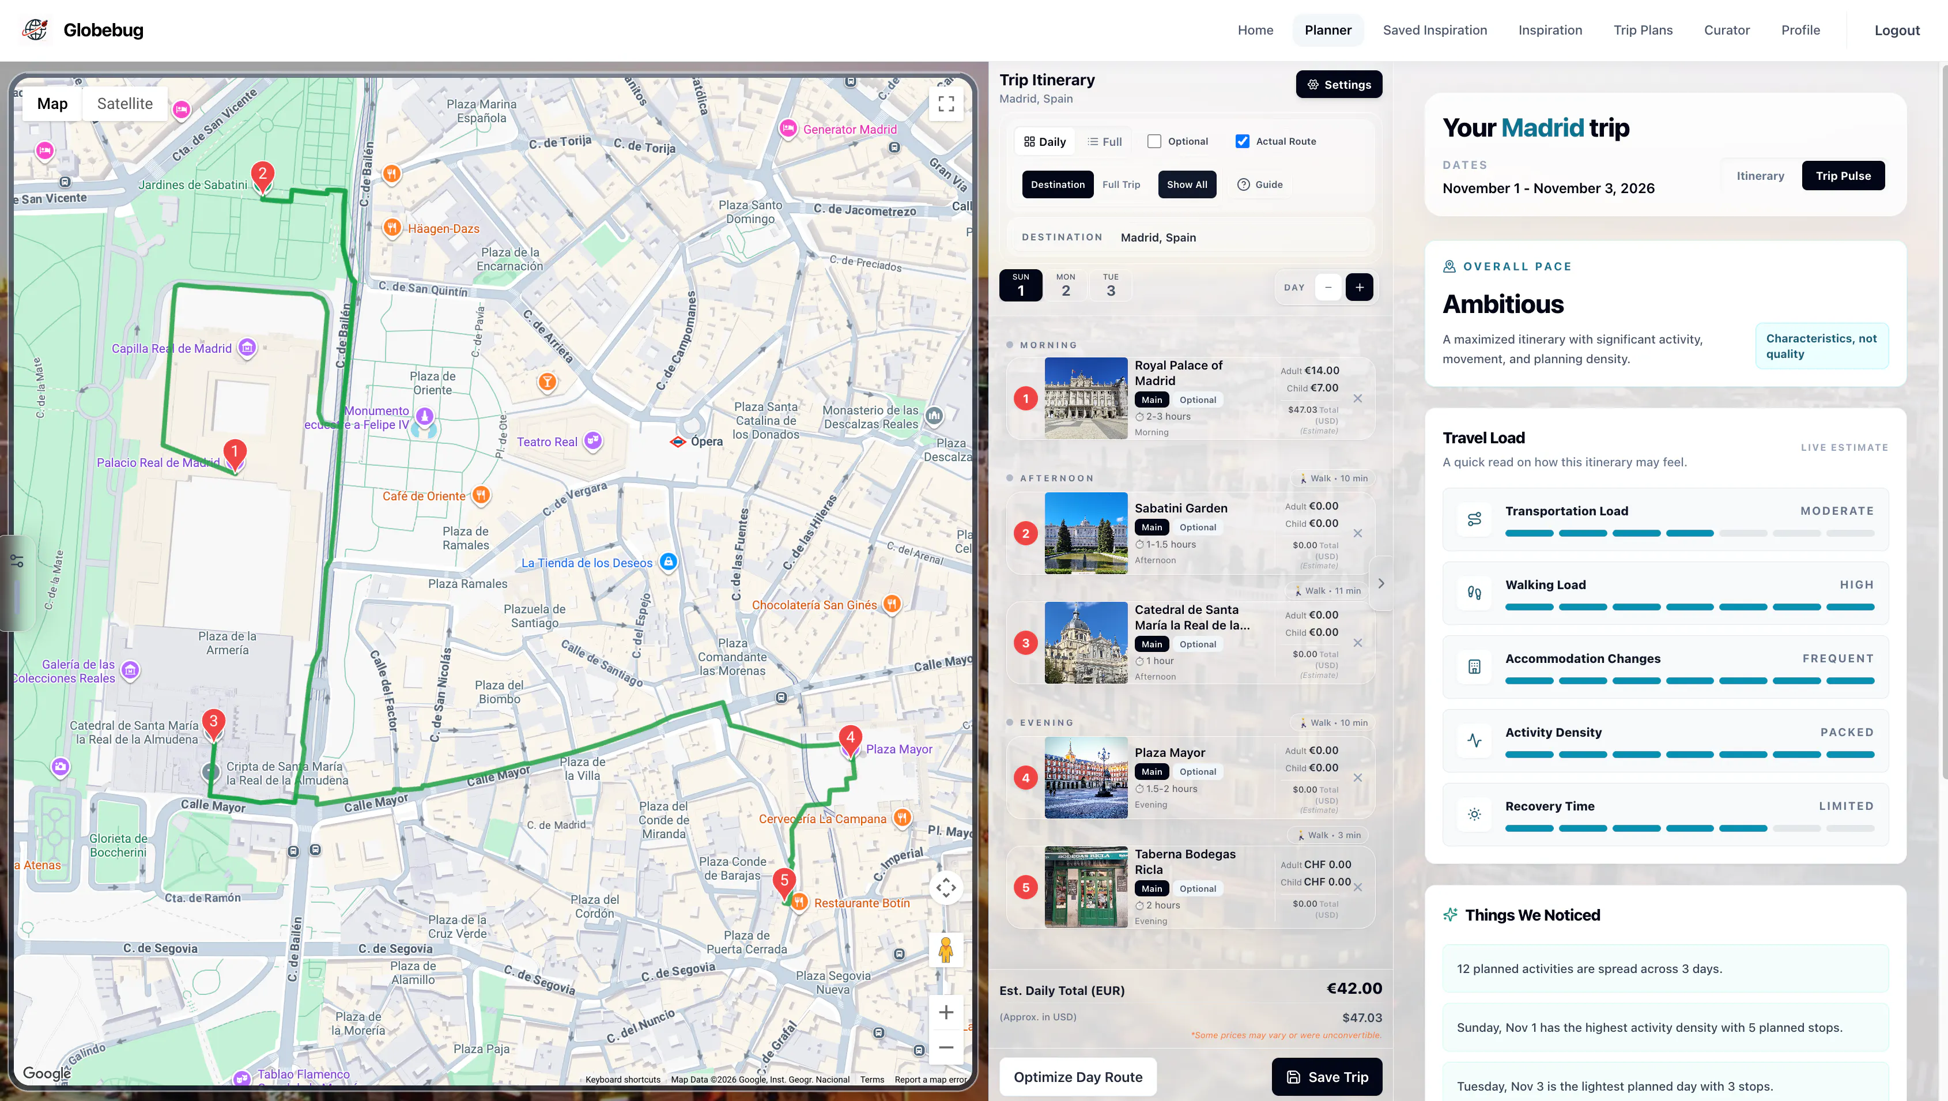Image resolution: width=1948 pixels, height=1101 pixels.
Task: Zoom in on the map
Action: (x=946, y=1012)
